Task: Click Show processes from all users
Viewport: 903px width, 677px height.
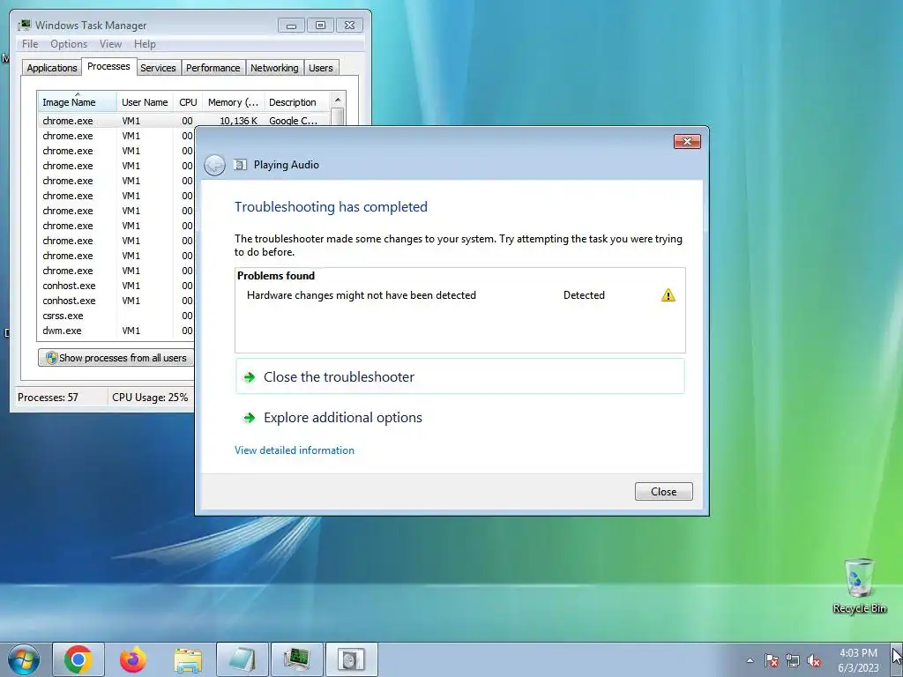Action: click(x=116, y=358)
